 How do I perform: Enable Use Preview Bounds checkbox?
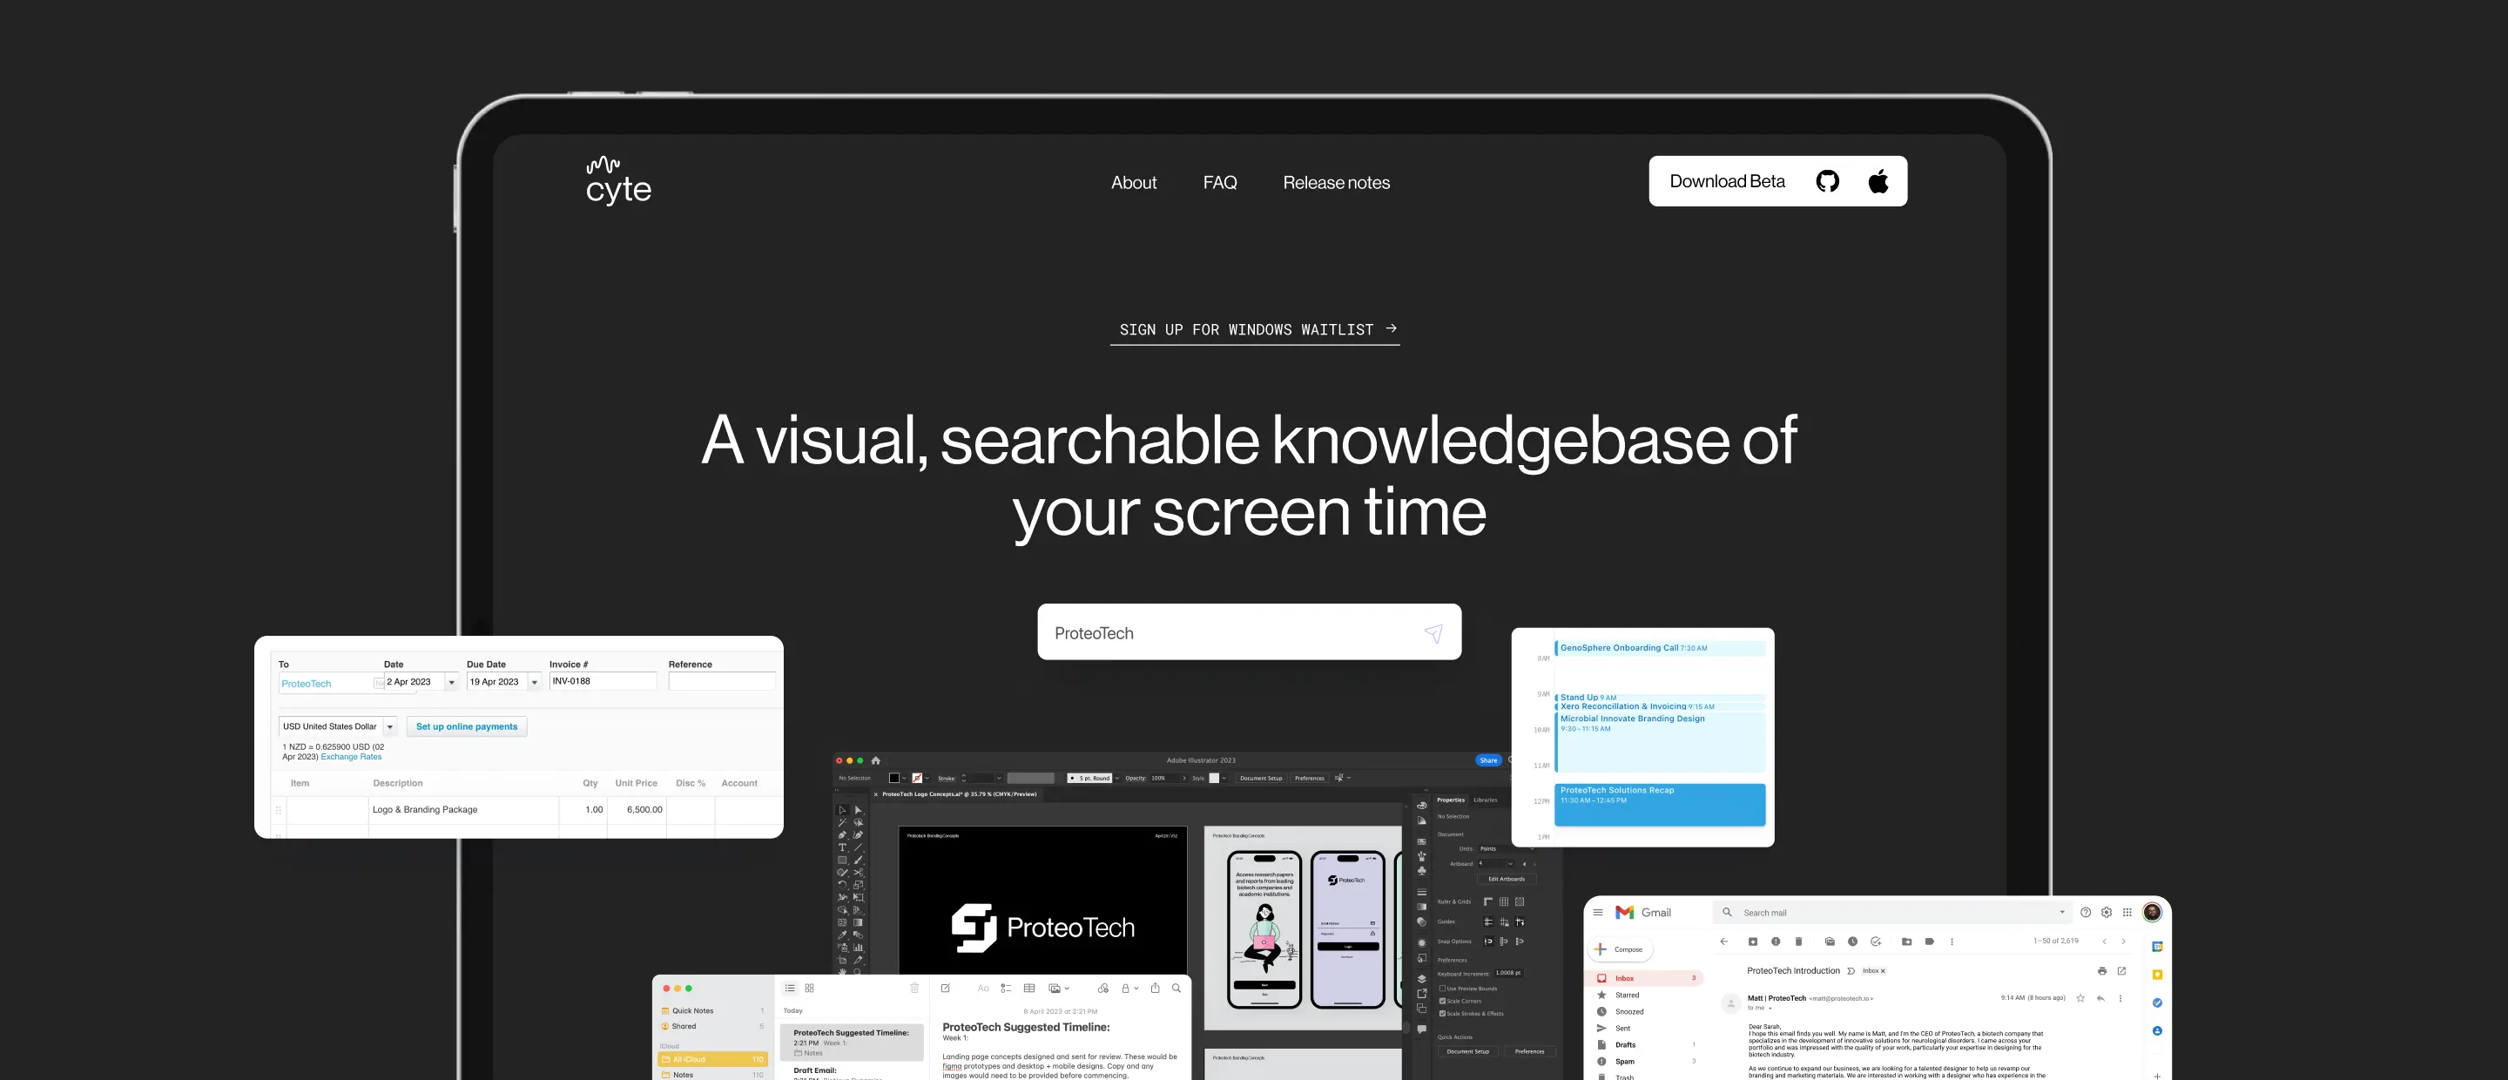coord(1442,989)
